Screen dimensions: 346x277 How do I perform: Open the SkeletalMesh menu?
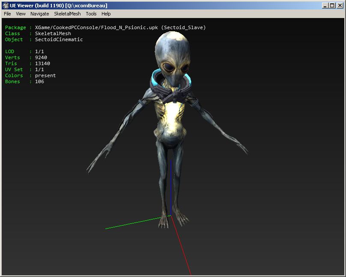point(67,14)
